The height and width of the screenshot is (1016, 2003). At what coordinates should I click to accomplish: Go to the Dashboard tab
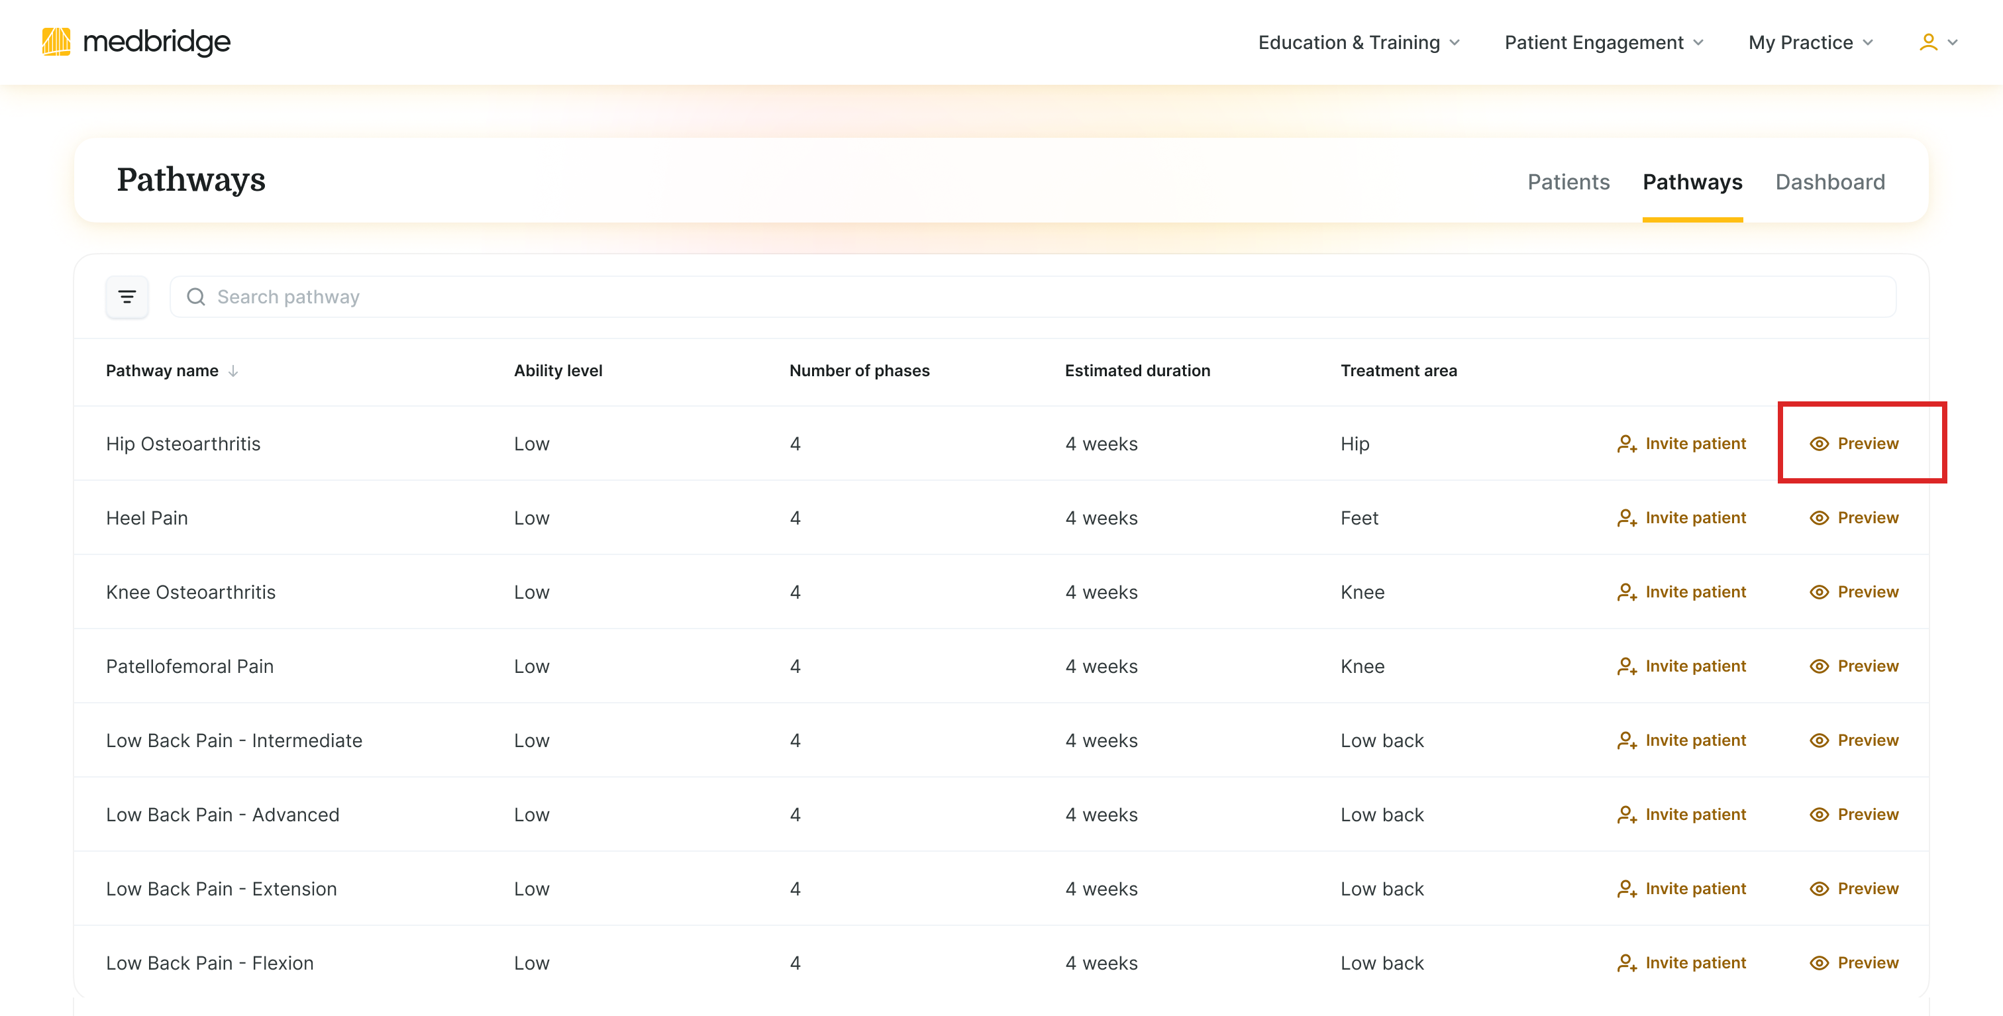click(1829, 182)
